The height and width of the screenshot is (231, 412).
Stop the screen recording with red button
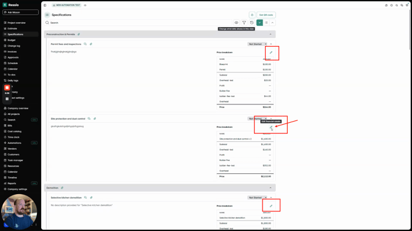point(7,88)
